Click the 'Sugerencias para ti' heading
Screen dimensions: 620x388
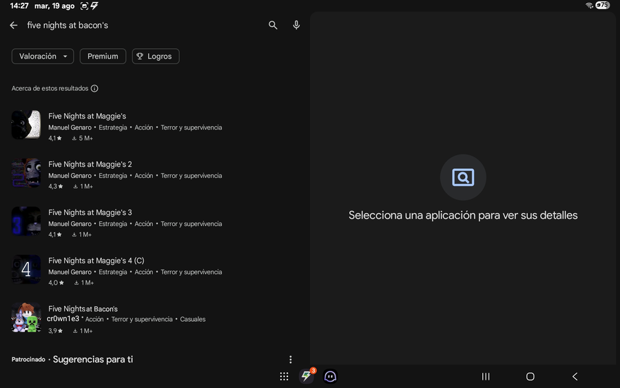[93, 359]
